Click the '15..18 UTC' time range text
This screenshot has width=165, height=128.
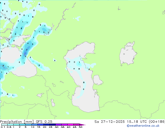click(137, 122)
